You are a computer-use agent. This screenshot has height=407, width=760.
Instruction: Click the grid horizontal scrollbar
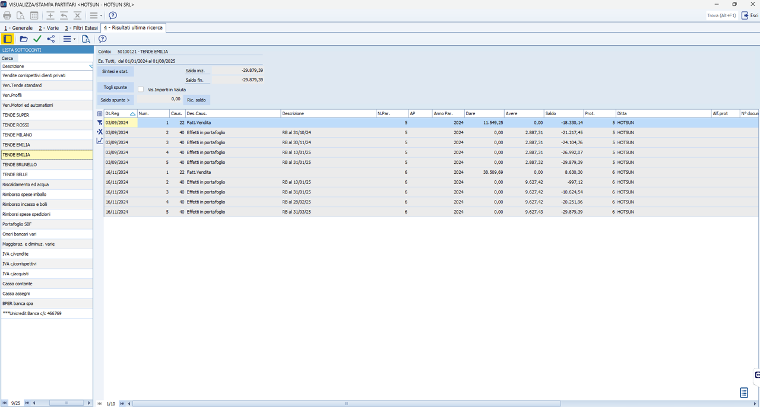(346, 403)
